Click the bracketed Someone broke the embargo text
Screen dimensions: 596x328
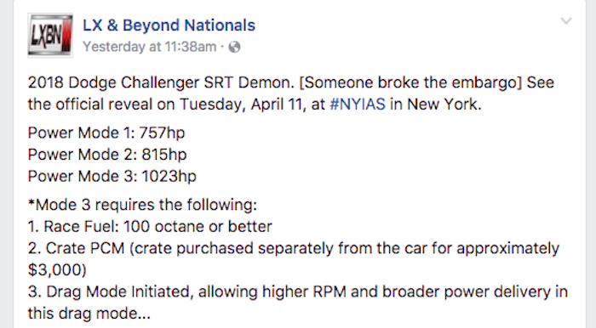(x=410, y=82)
